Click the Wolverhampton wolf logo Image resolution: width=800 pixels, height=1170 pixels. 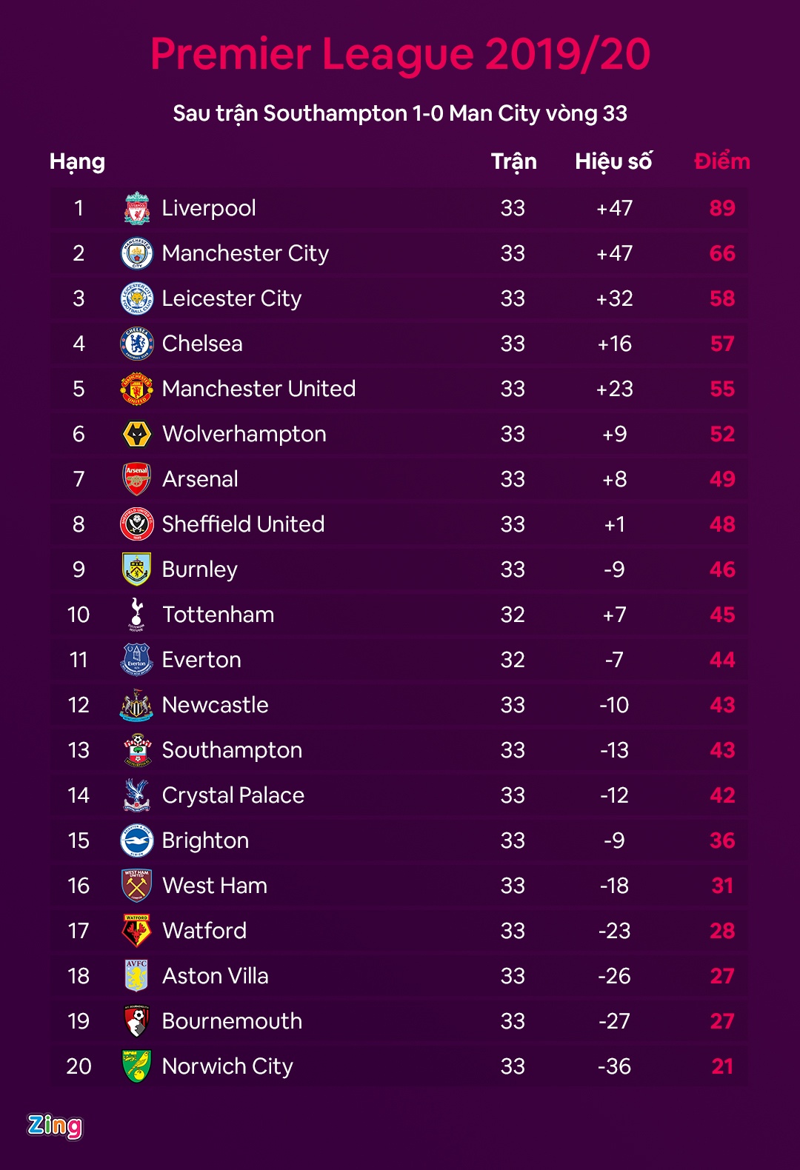pyautogui.click(x=137, y=434)
